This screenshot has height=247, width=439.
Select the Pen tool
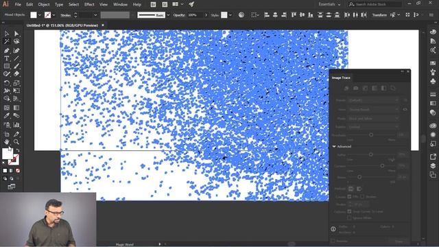[7, 51]
